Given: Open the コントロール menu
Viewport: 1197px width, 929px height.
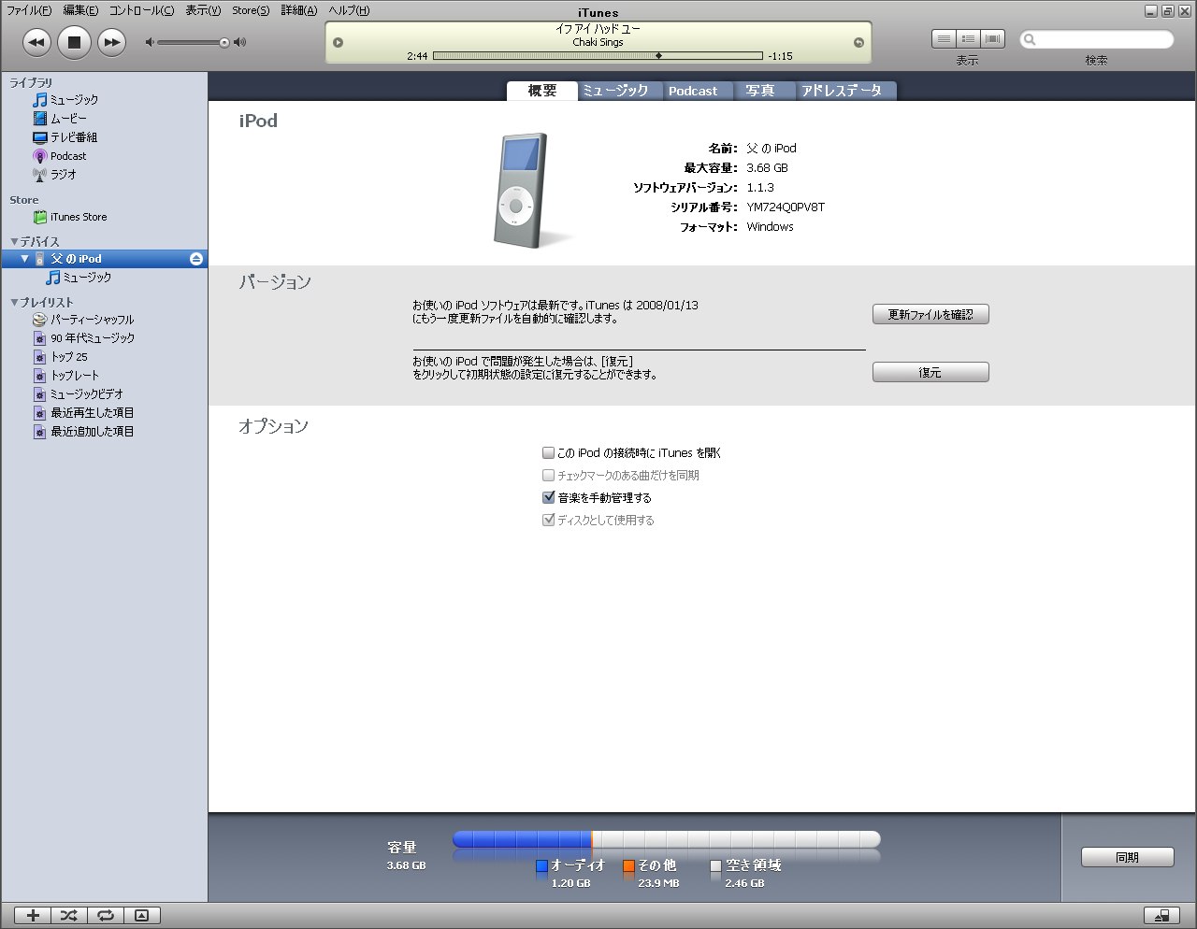Looking at the screenshot, I should pos(141,10).
